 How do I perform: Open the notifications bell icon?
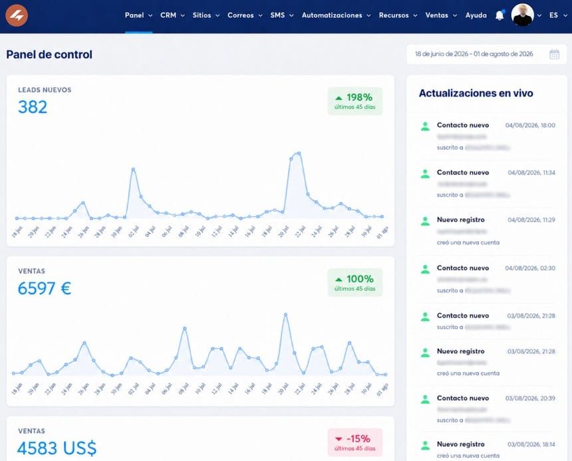pyautogui.click(x=500, y=15)
